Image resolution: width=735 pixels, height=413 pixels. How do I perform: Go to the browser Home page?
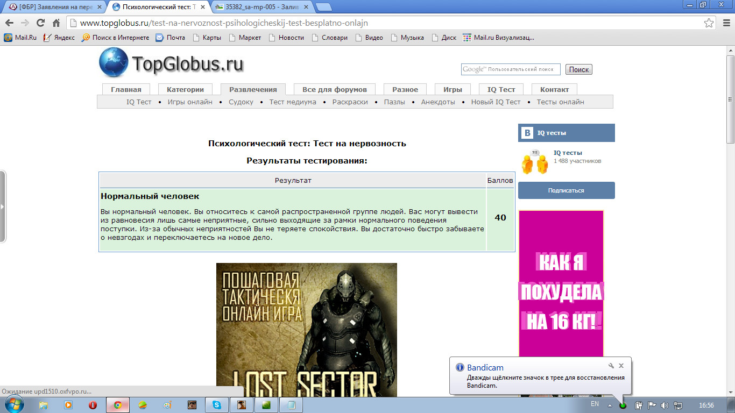point(56,23)
